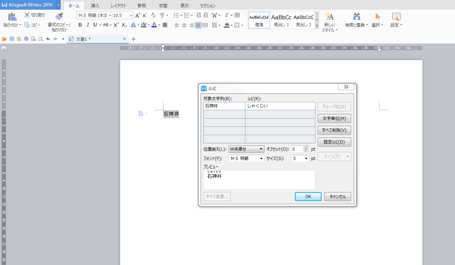The height and width of the screenshot is (265, 455).
Task: Open the font name dropdown in ribbon
Action: click(110, 15)
